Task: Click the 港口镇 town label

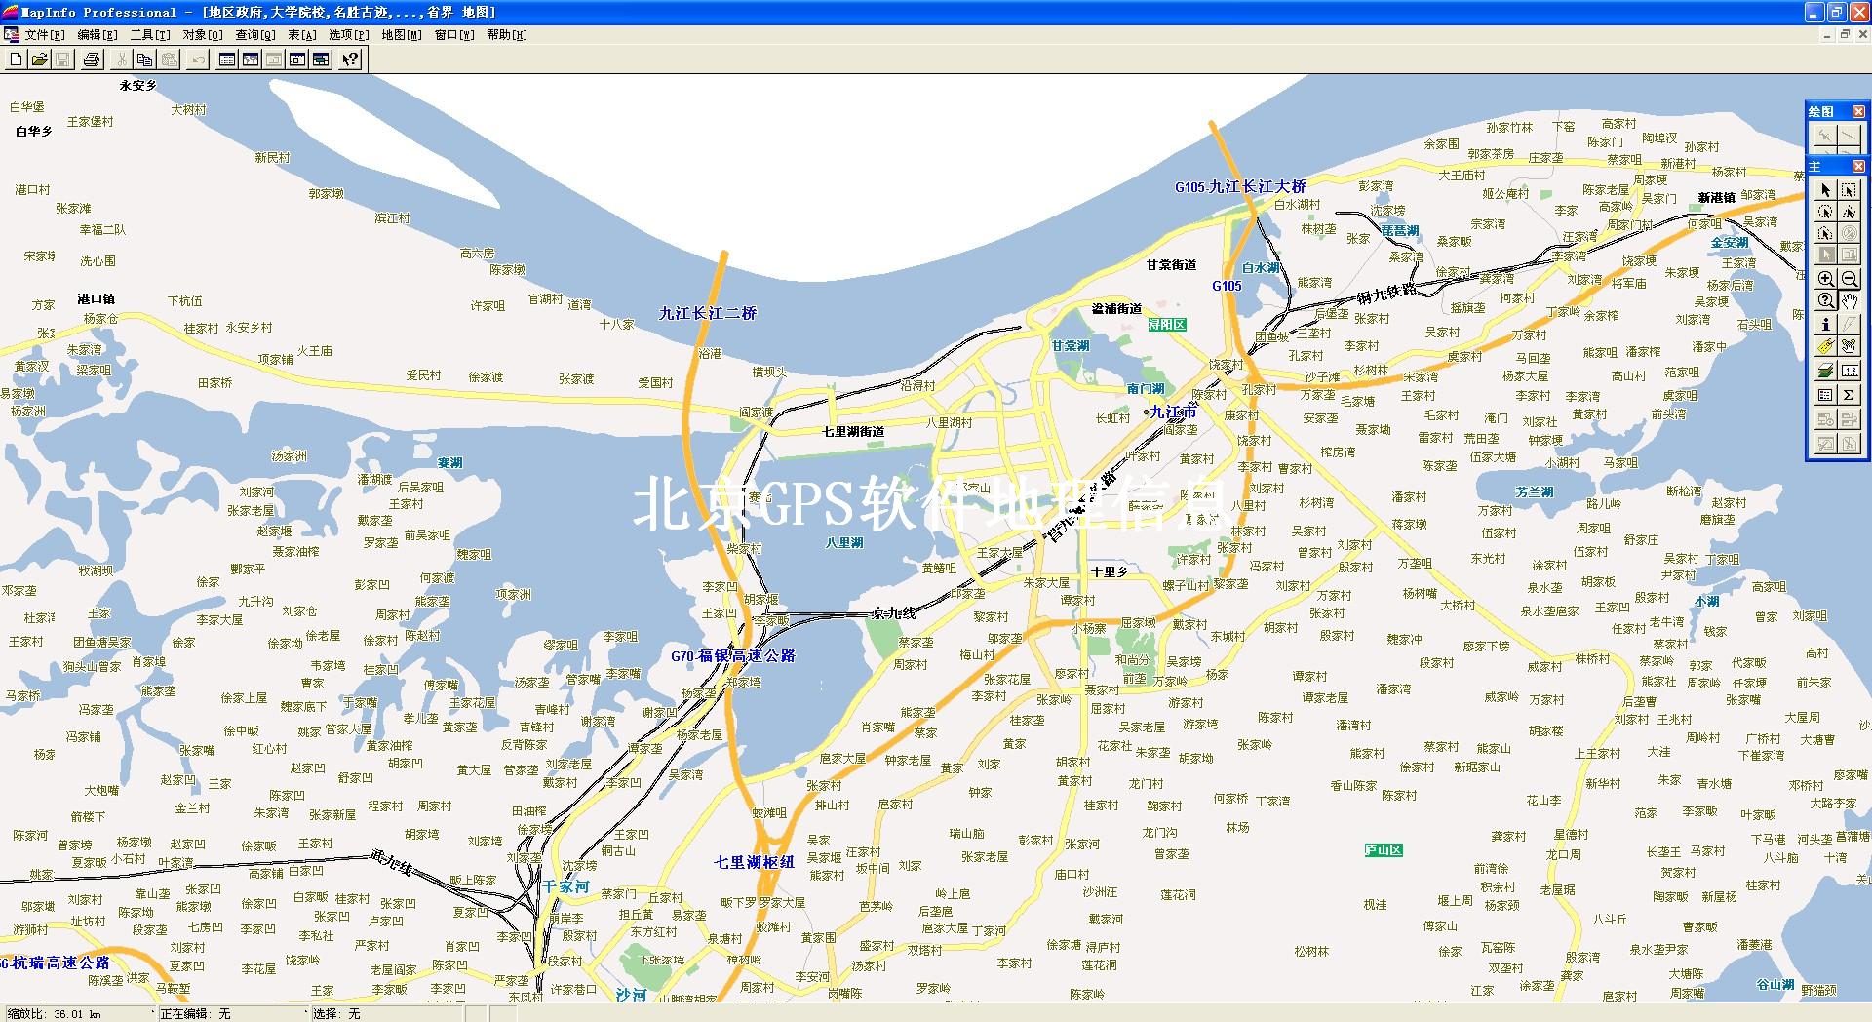Action: coord(97,299)
